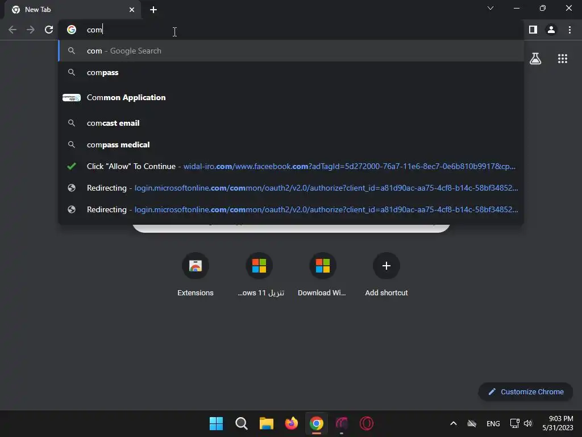
Task: Select 'Click Allow To Continue' history entry
Action: click(x=291, y=166)
